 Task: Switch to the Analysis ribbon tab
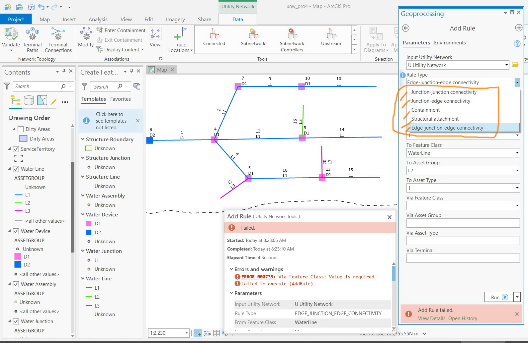pos(98,19)
